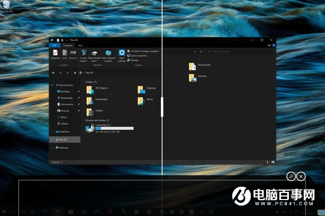
Task: Open the Windows Start button on the taskbar
Action: [4, 211]
